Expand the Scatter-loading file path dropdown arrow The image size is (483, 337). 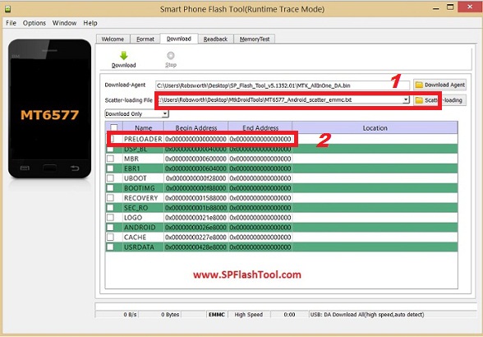click(406, 99)
